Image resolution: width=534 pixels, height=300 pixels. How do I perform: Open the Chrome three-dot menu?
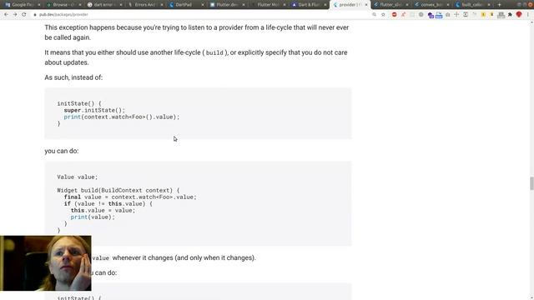pyautogui.click(x=528, y=15)
